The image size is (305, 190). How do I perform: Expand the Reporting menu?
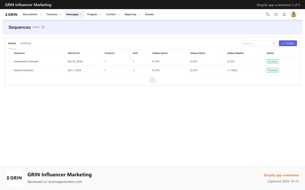coord(132,14)
